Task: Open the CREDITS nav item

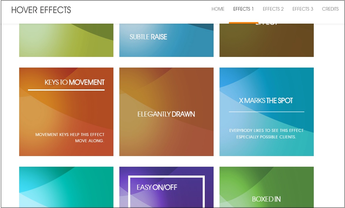Action: coord(330,9)
